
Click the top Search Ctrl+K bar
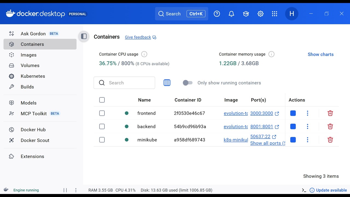pos(182,14)
